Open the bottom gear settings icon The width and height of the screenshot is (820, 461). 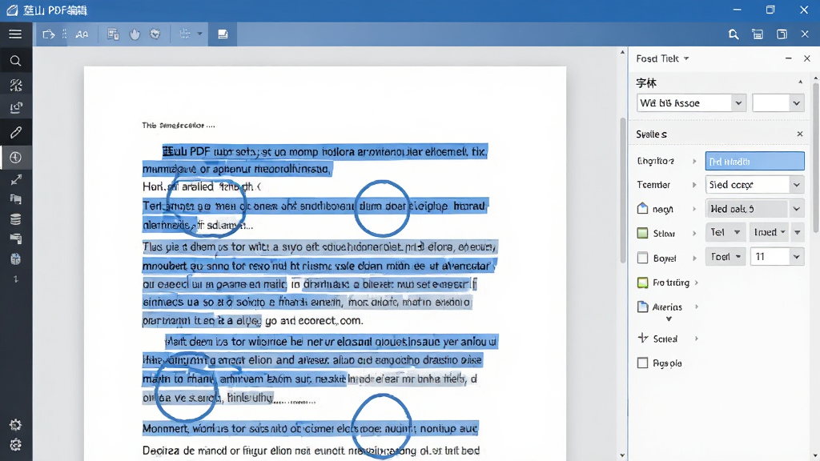(16, 445)
